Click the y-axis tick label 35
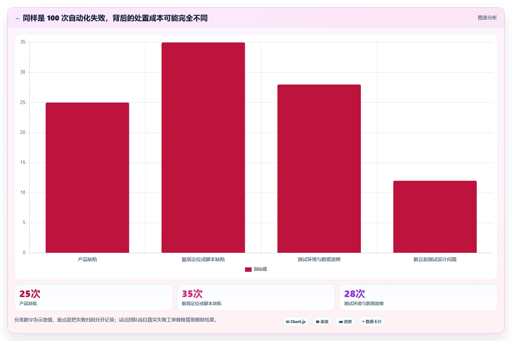The height and width of the screenshot is (341, 512). click(23, 42)
